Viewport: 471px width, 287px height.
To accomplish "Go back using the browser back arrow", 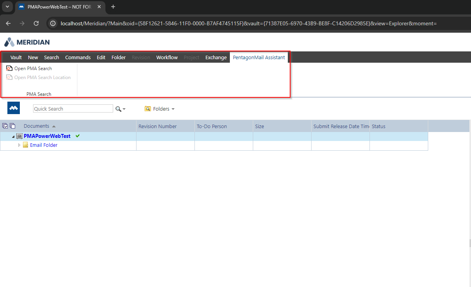I will coord(8,23).
